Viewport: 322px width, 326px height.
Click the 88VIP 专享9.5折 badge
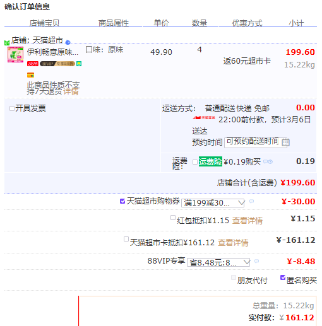click(x=57, y=64)
